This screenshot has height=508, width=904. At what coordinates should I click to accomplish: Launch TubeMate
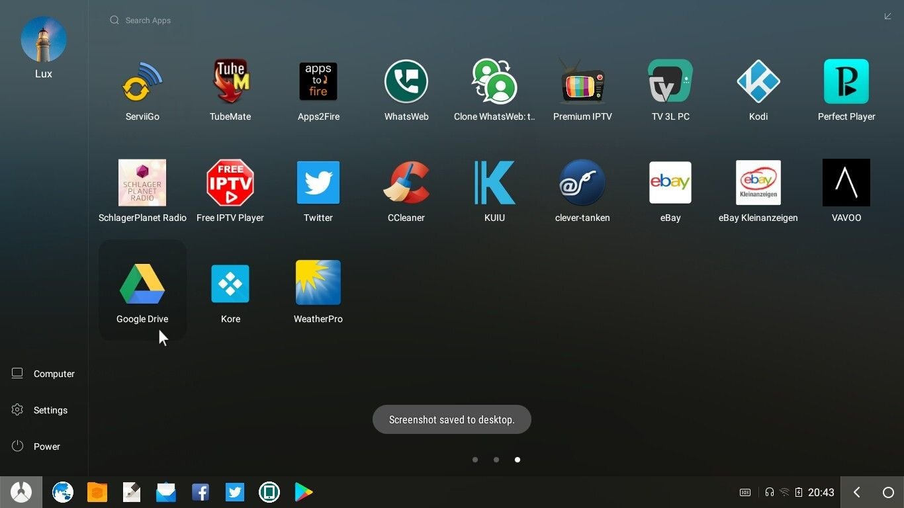(x=230, y=82)
